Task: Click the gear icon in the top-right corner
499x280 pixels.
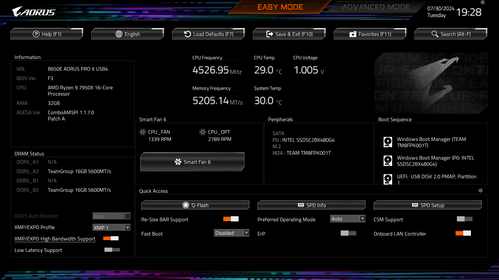Action: tap(483, 2)
